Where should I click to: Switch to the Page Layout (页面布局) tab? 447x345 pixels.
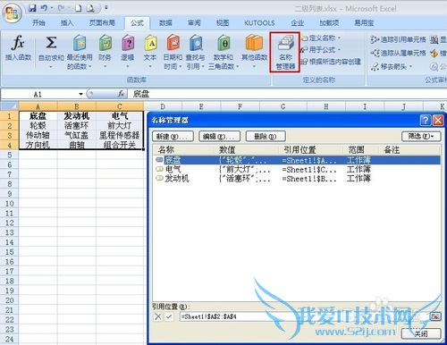click(x=102, y=23)
